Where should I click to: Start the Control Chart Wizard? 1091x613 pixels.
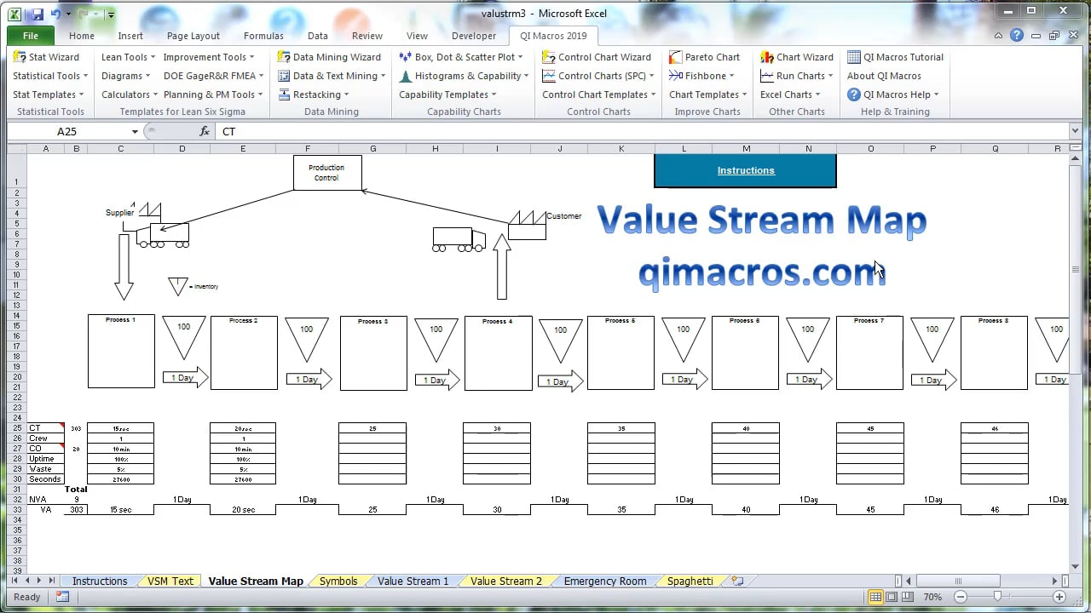pyautogui.click(x=597, y=57)
